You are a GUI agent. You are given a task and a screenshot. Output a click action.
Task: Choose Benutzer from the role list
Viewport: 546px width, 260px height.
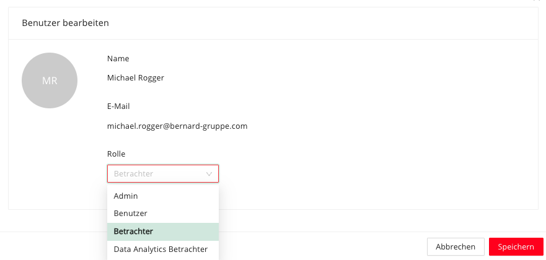coord(163,214)
